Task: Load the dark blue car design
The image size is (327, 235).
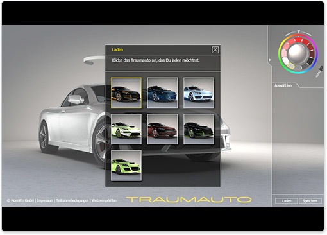Action: 162,92
